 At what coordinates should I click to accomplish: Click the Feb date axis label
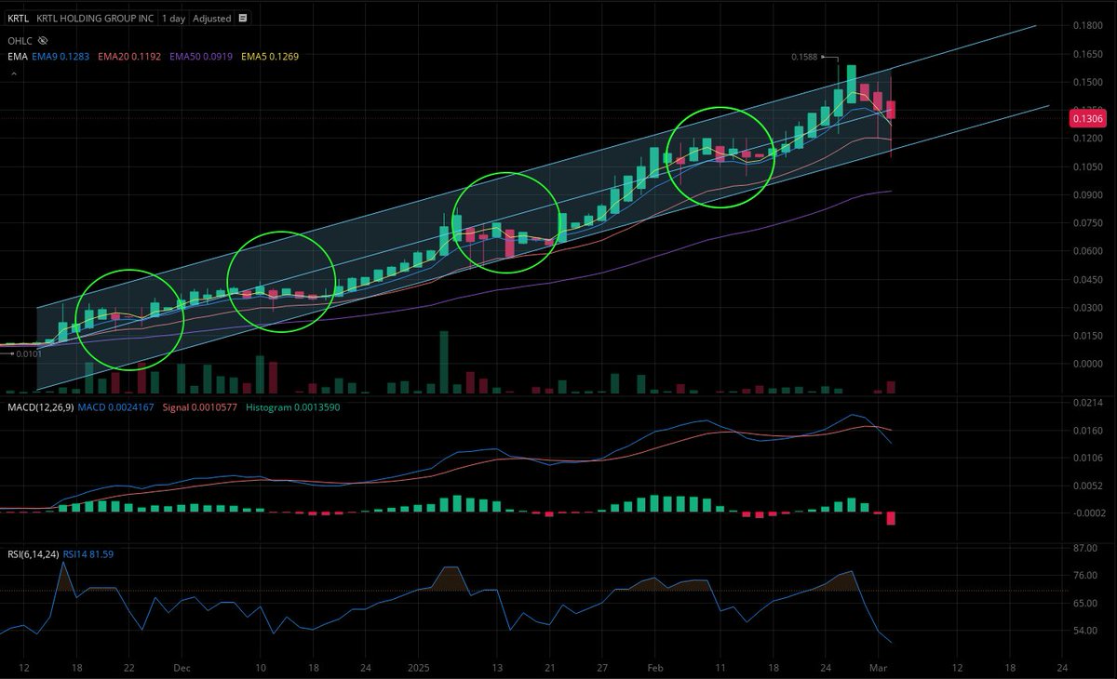[655, 668]
